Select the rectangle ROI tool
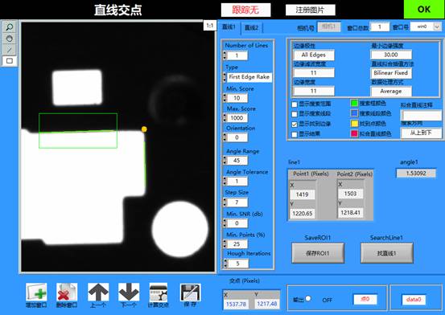 click(x=10, y=61)
